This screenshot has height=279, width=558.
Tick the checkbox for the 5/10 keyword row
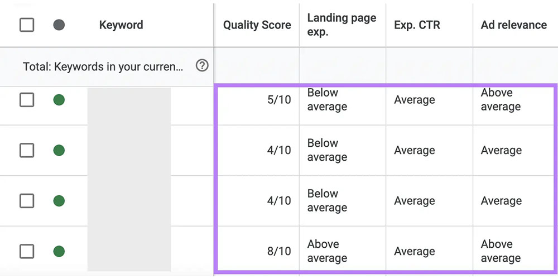click(27, 100)
